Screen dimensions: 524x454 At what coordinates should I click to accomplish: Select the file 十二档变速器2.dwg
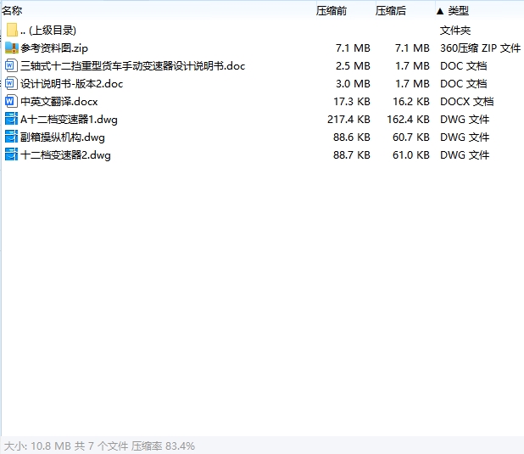[65, 155]
